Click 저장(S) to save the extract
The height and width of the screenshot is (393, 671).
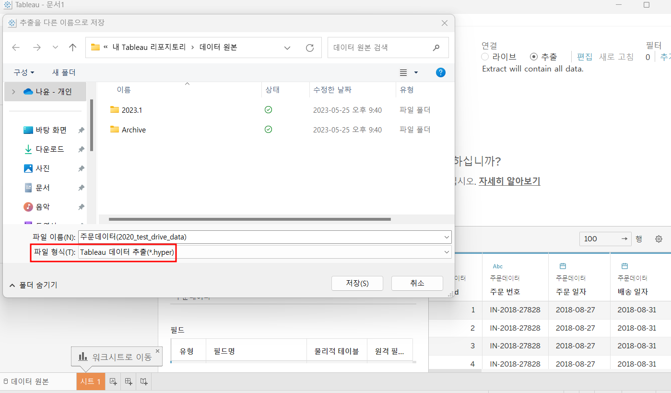357,283
